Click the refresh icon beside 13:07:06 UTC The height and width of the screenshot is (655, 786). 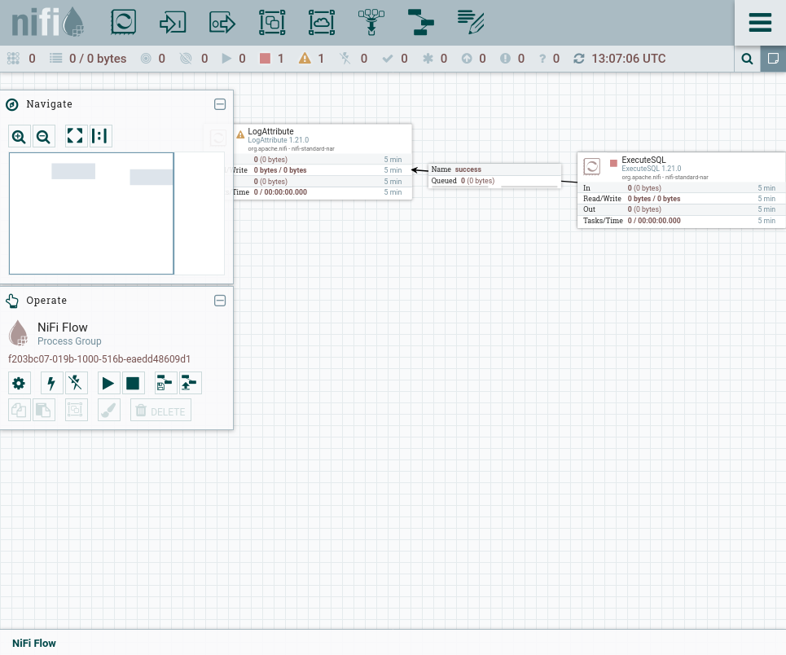pos(579,59)
